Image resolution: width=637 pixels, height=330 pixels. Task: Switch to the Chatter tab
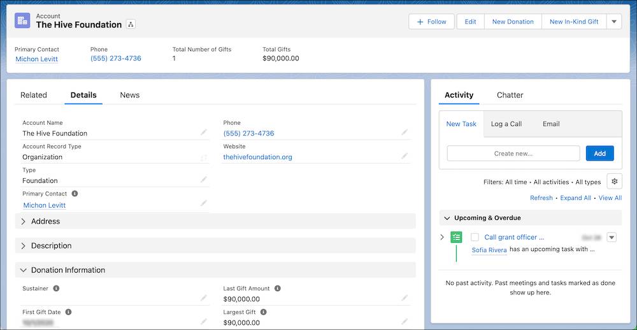(x=510, y=95)
